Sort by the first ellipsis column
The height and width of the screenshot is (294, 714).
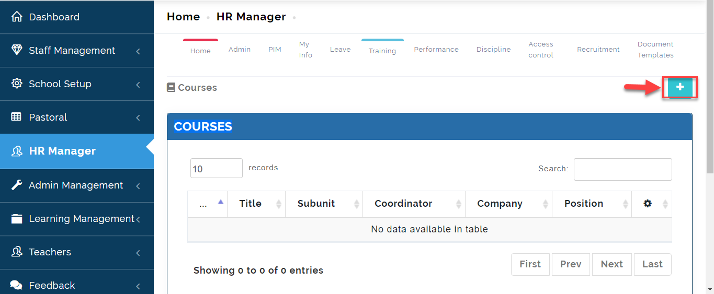coord(207,204)
